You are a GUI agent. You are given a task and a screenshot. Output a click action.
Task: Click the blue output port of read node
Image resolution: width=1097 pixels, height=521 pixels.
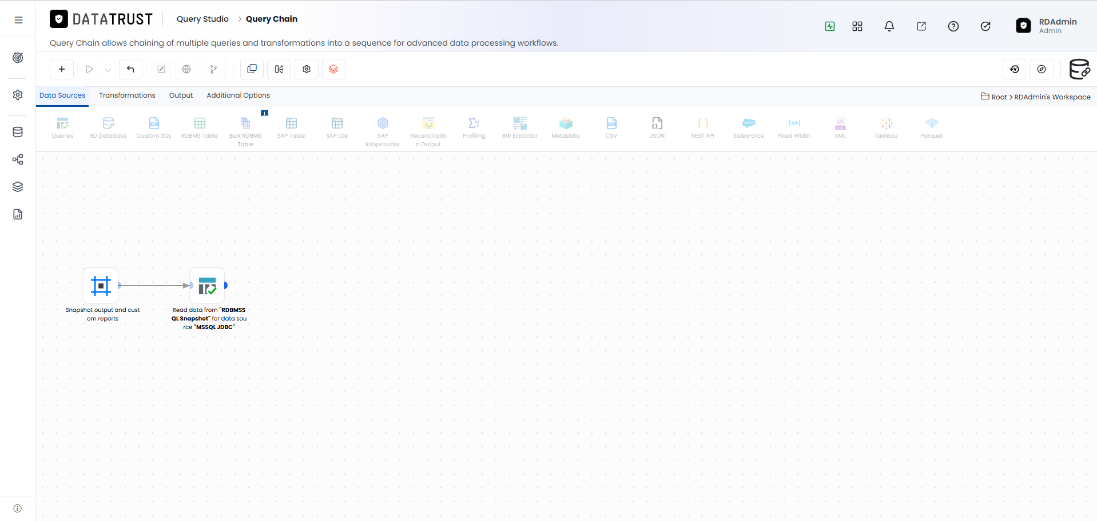[226, 285]
